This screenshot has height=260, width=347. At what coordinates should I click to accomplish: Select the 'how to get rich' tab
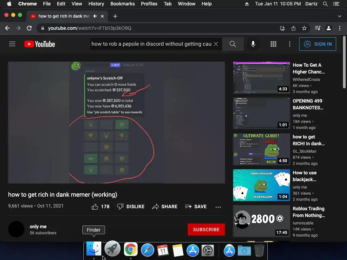tap(64, 16)
